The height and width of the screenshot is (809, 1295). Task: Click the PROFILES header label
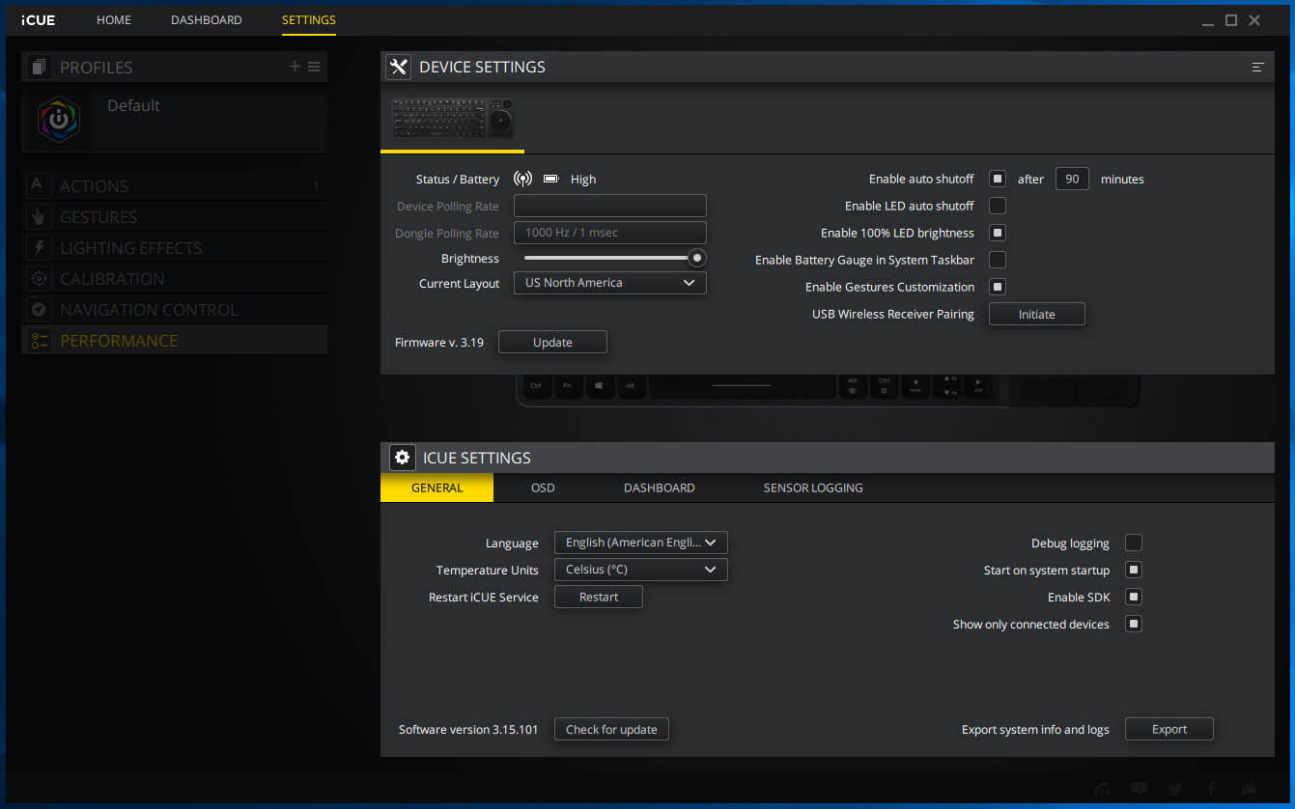pyautogui.click(x=97, y=68)
